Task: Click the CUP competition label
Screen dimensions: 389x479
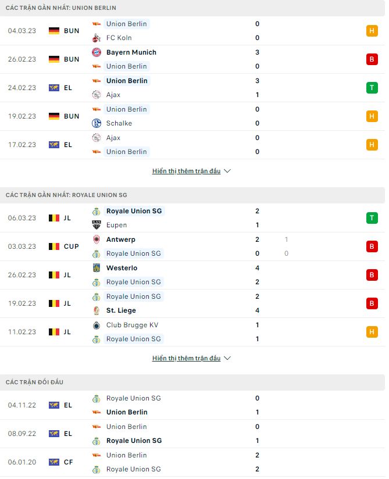Action: tap(70, 246)
